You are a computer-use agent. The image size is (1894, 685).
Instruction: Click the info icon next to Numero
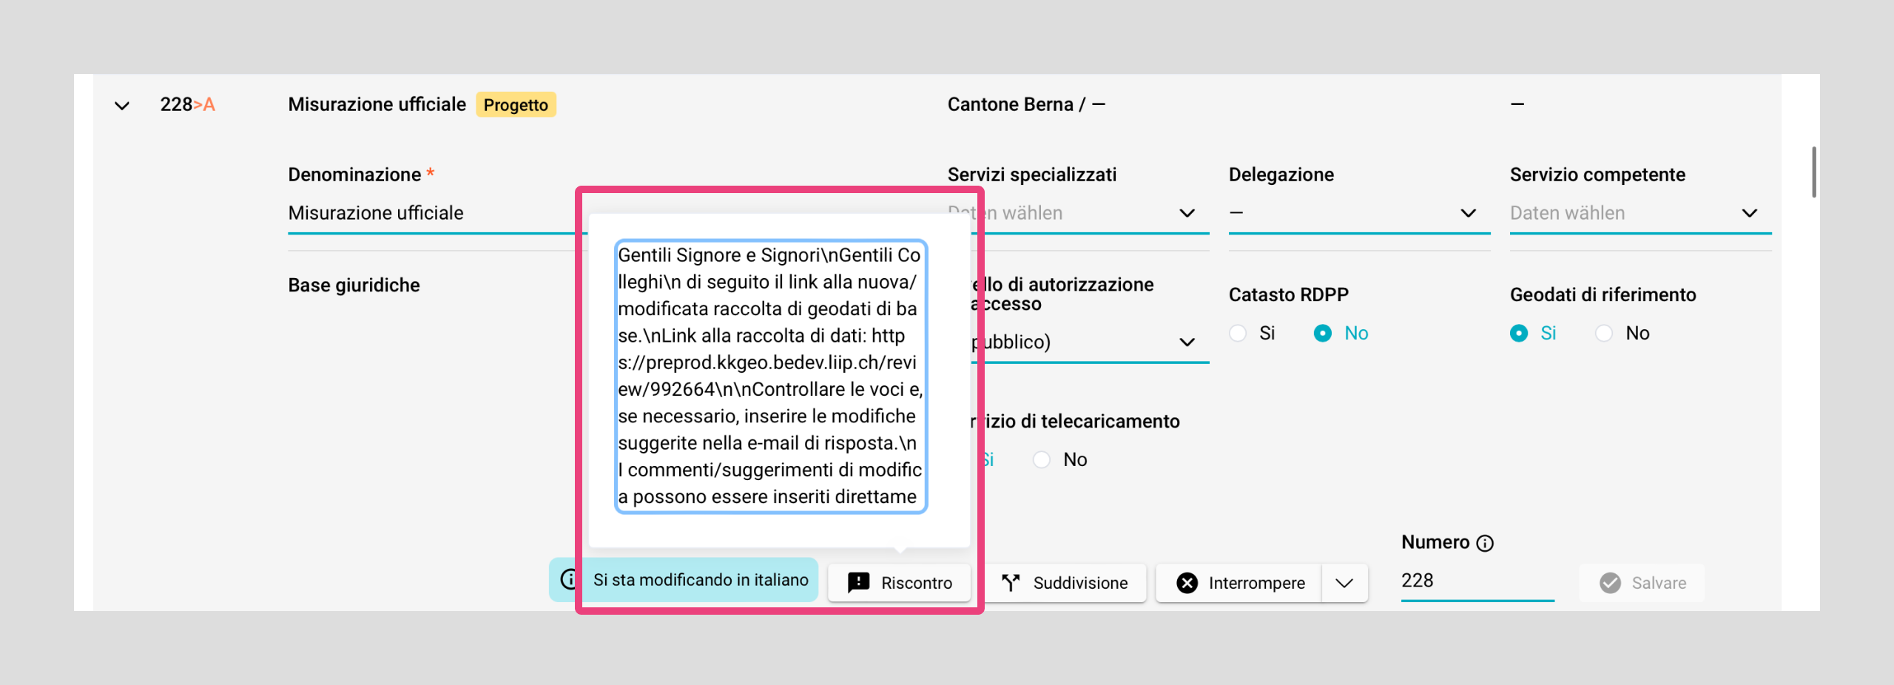click(x=1485, y=544)
